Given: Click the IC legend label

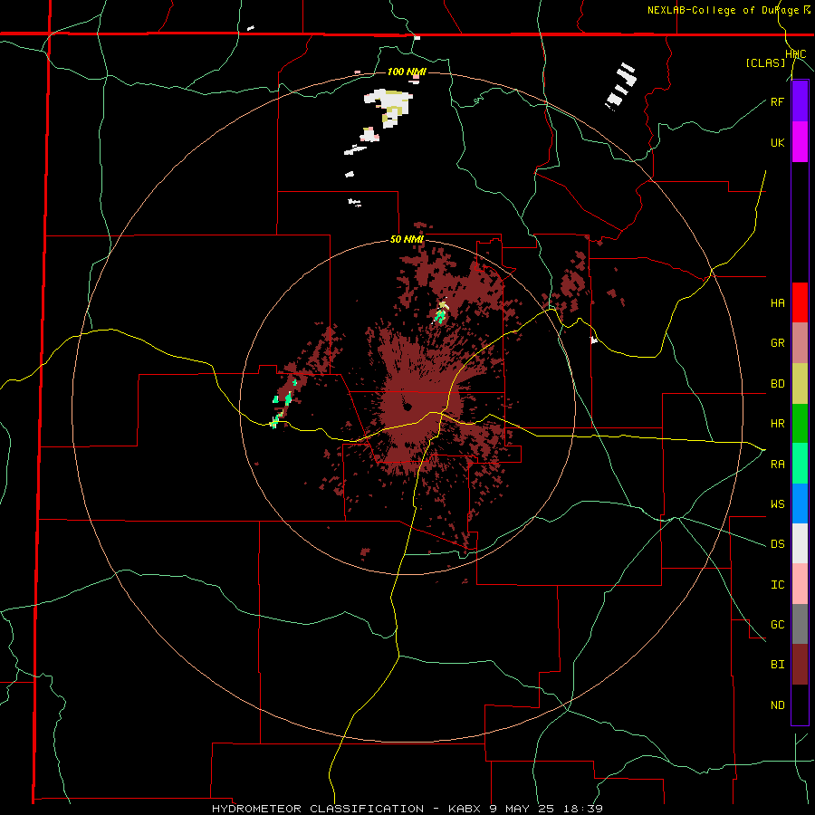Looking at the screenshot, I should [777, 585].
